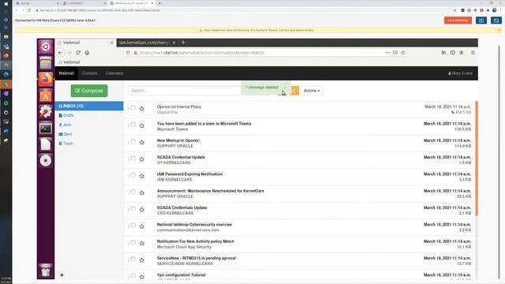Image resolution: width=505 pixels, height=284 pixels.
Task: Star the New Meetup in Oporto email
Action: click(x=142, y=142)
